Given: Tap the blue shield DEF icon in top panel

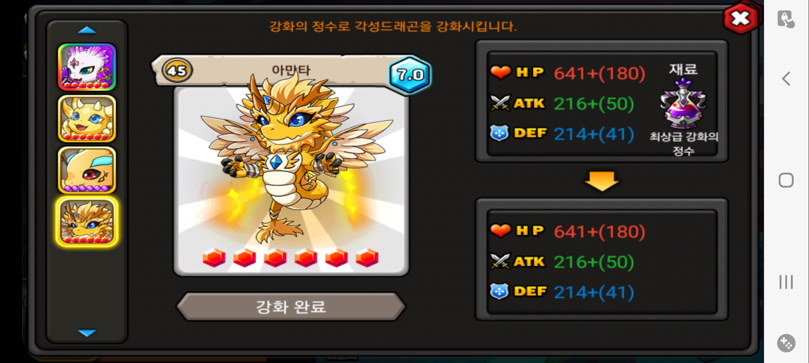Looking at the screenshot, I should tap(499, 133).
